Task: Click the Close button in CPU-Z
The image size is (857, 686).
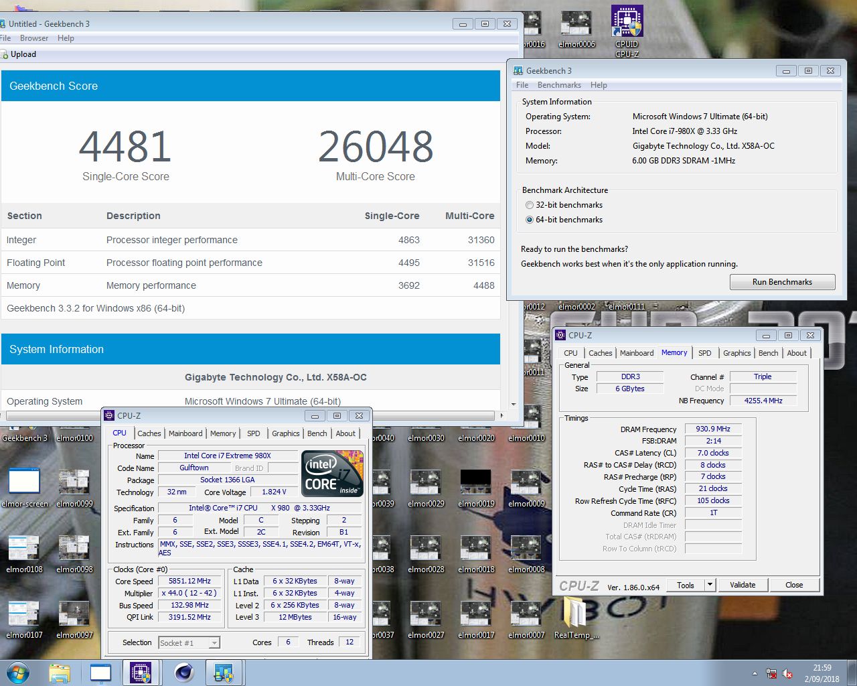Action: pyautogui.click(x=794, y=585)
